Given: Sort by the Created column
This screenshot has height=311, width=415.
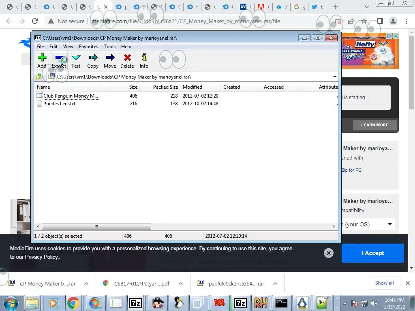Looking at the screenshot, I should click(x=241, y=87).
